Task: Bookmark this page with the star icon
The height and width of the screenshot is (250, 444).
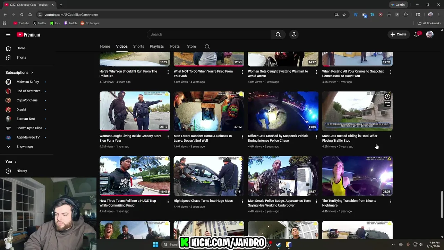Action: [344, 15]
